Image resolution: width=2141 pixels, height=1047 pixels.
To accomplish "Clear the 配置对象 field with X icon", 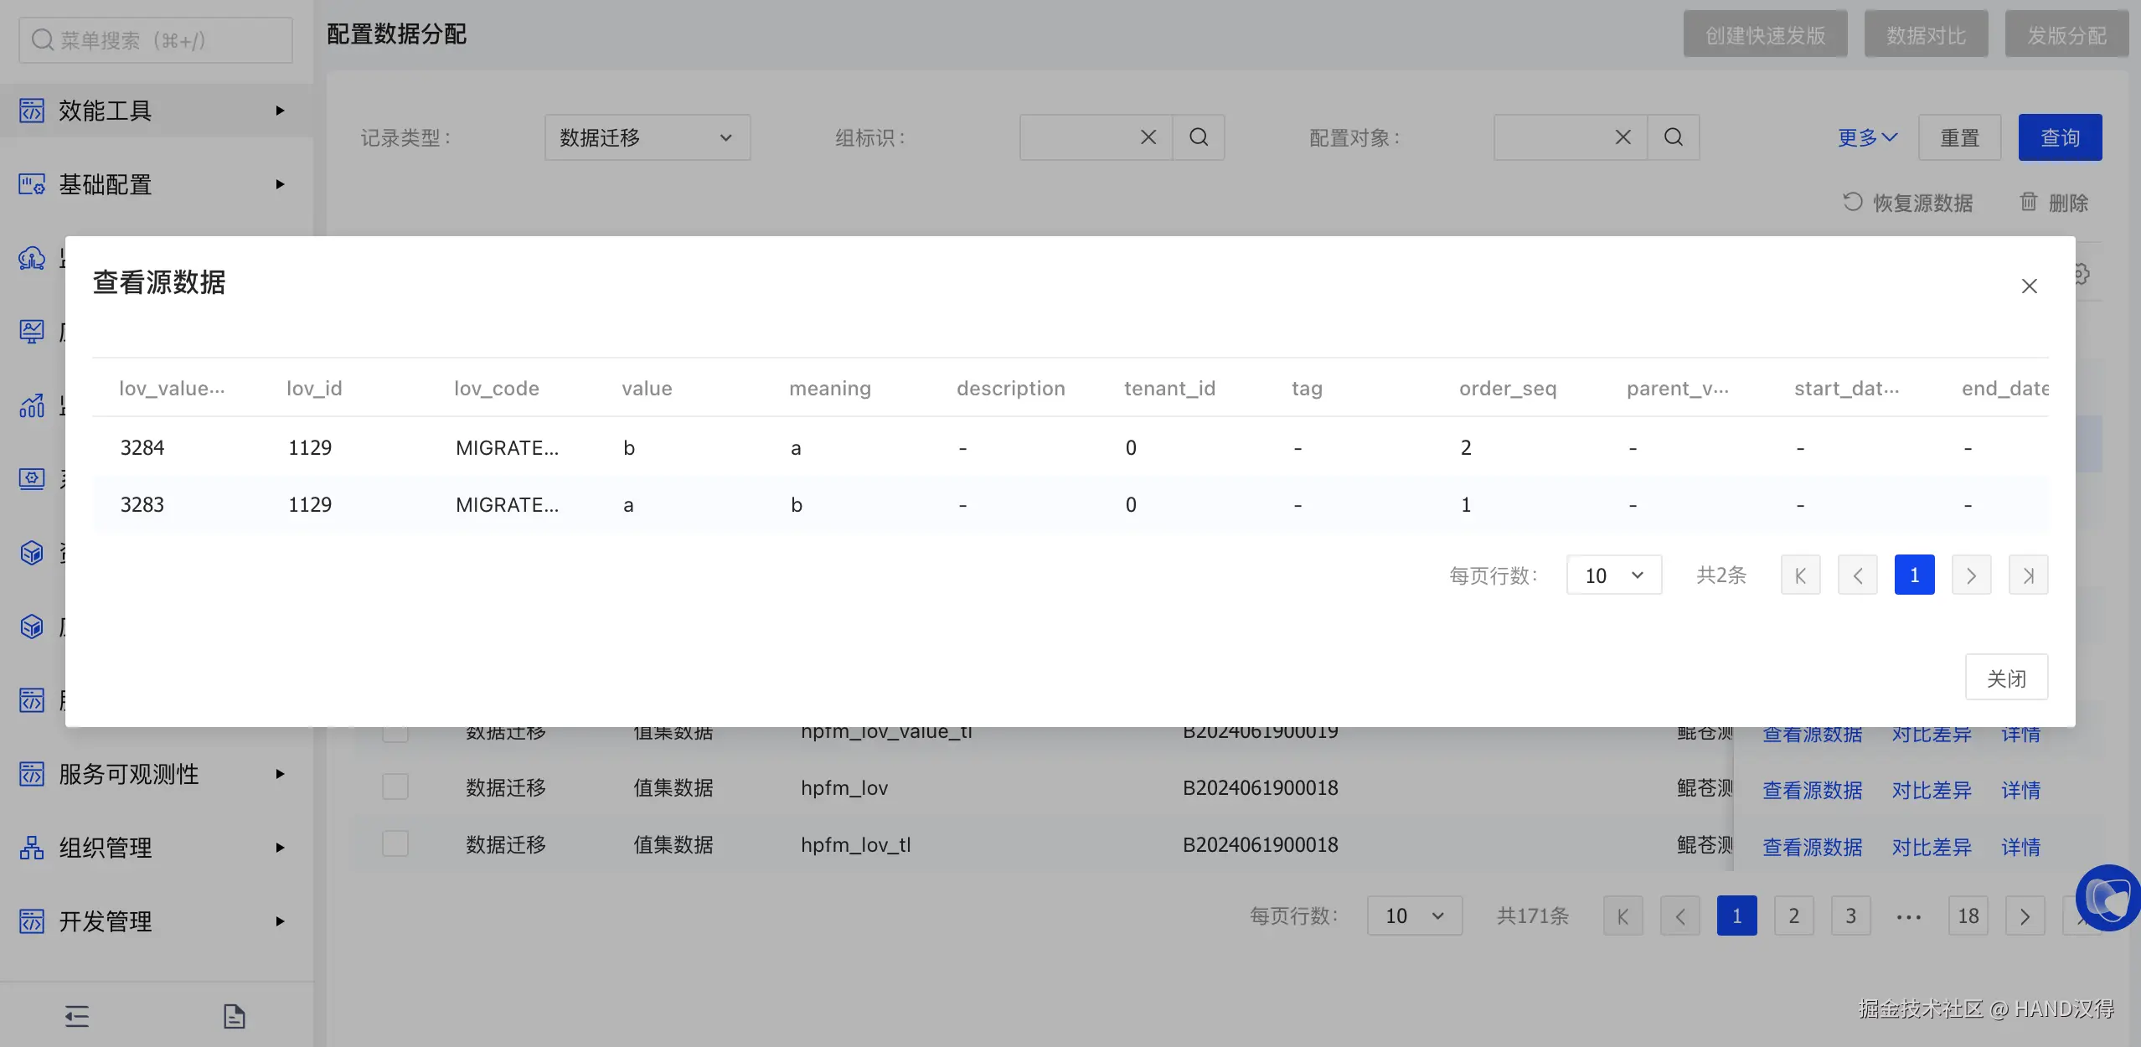I will [x=1623, y=137].
